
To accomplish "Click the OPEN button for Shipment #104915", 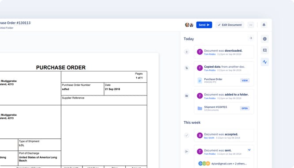I will 245,108.
